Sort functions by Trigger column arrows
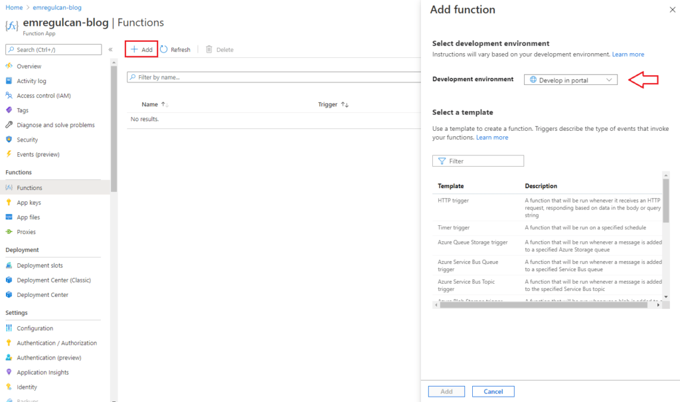This screenshot has width=680, height=402. click(x=345, y=104)
